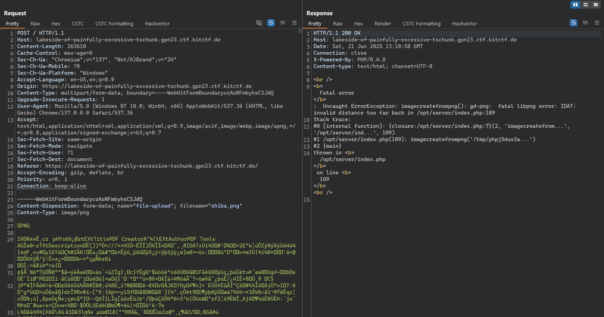The height and width of the screenshot is (317, 604).
Task: Click the response Date header line
Action: pyautogui.click(x=368, y=46)
